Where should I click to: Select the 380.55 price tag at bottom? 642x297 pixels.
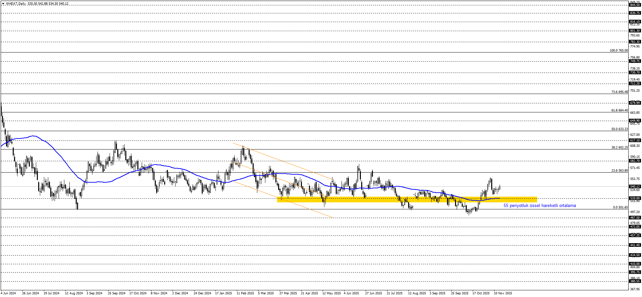[635, 281]
